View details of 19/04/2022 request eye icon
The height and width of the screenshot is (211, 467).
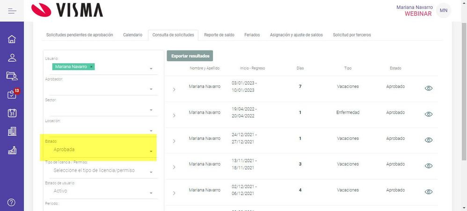(x=429, y=114)
